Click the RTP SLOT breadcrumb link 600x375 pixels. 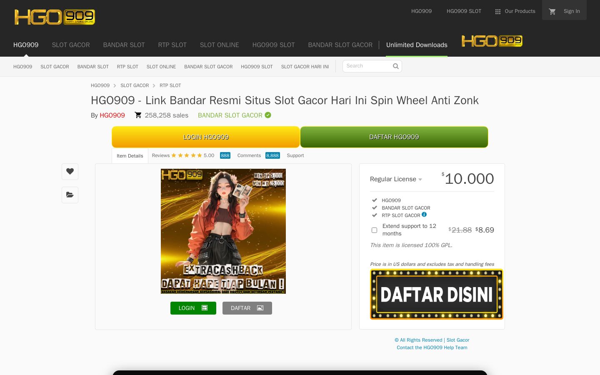point(170,85)
